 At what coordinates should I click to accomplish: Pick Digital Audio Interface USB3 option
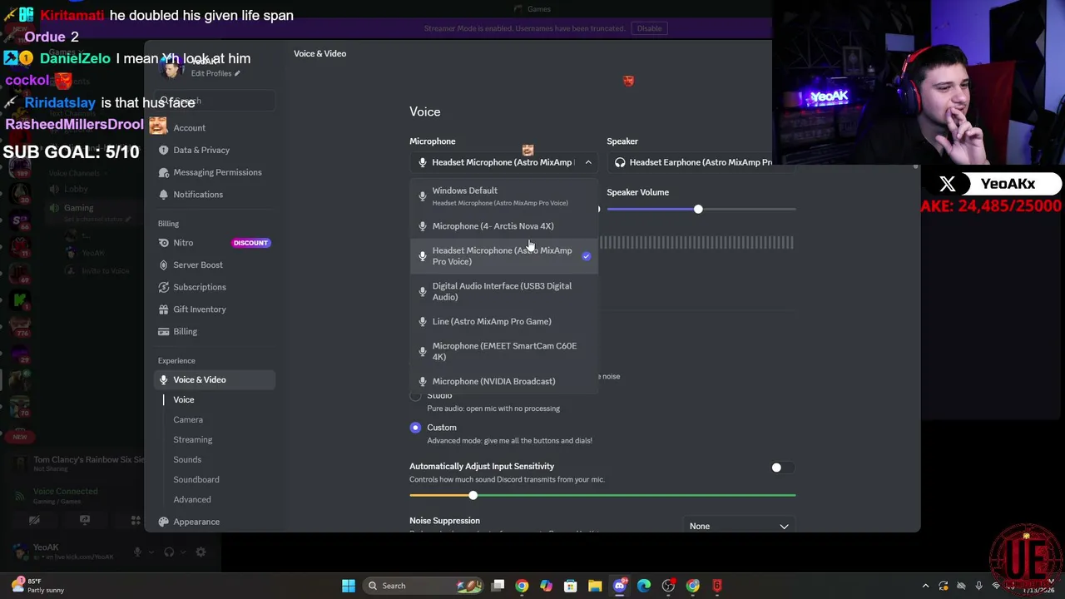503,291
